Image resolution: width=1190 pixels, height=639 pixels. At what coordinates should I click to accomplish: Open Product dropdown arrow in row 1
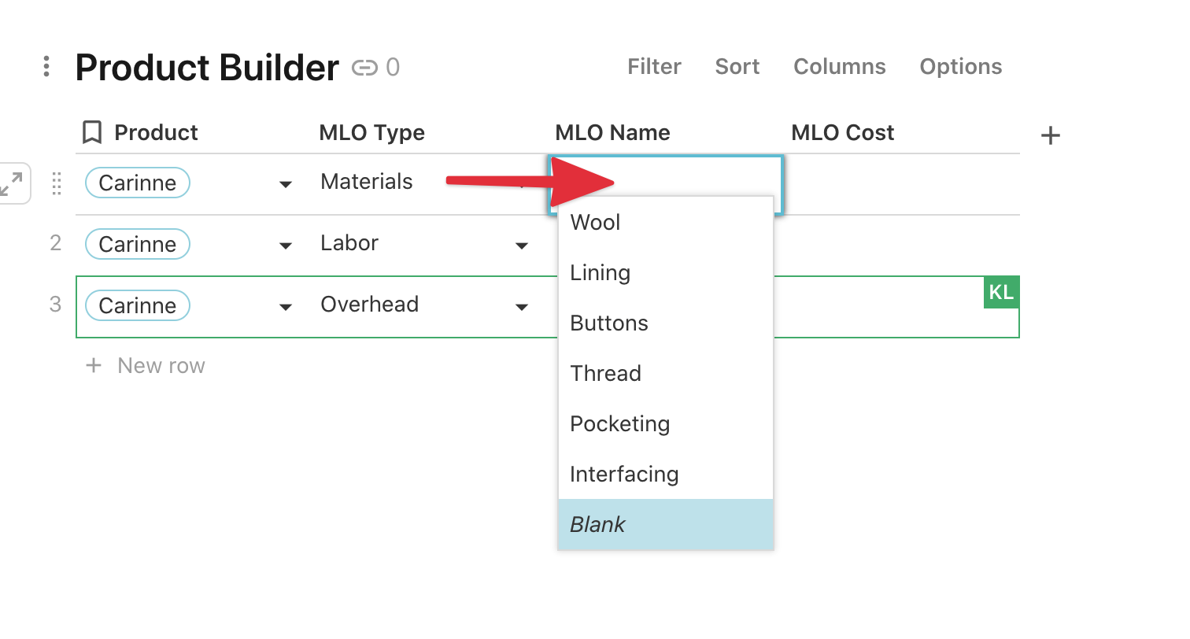286,184
